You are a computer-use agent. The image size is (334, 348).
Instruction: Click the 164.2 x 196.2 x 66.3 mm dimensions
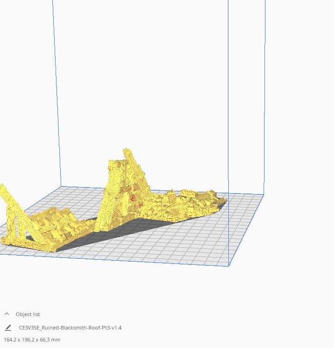[x=32, y=340]
